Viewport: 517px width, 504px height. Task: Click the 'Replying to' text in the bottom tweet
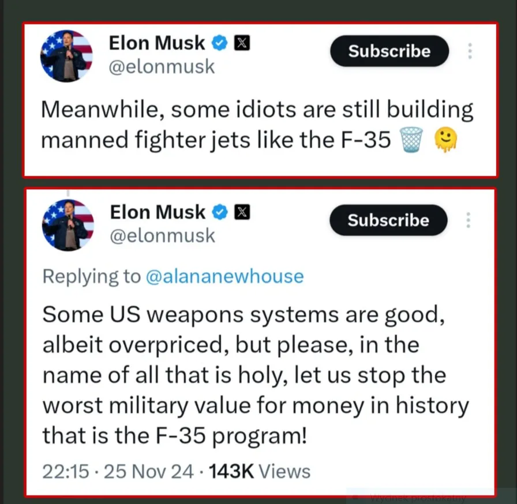[x=90, y=276]
